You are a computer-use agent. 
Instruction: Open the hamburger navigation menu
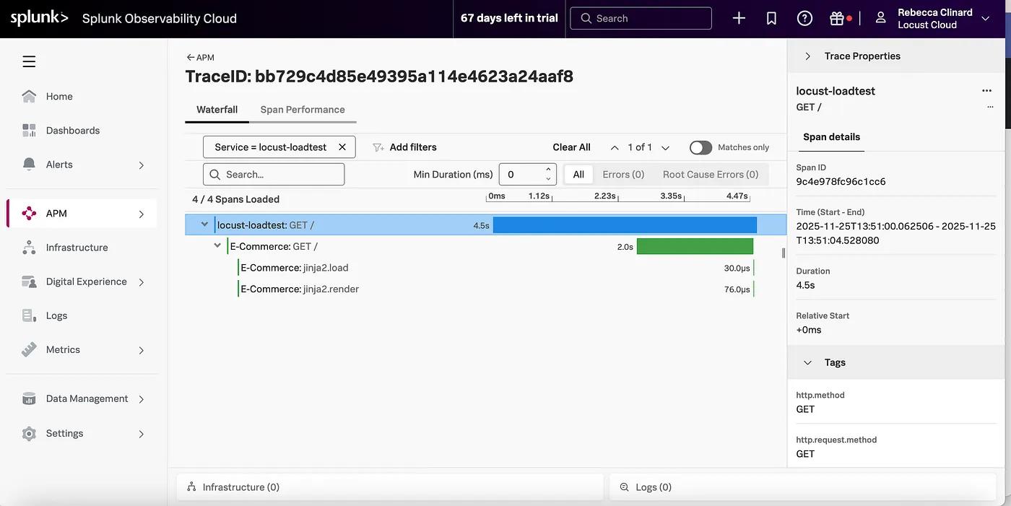[29, 62]
